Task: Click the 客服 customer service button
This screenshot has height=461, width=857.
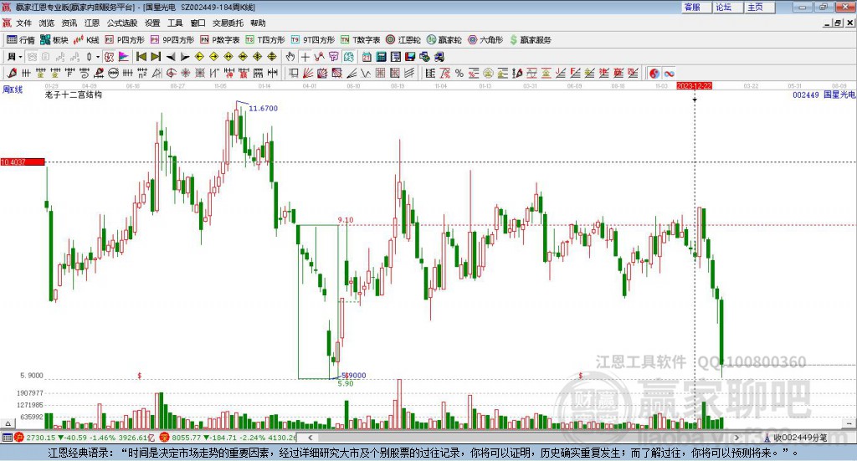Action: pyautogui.click(x=696, y=7)
